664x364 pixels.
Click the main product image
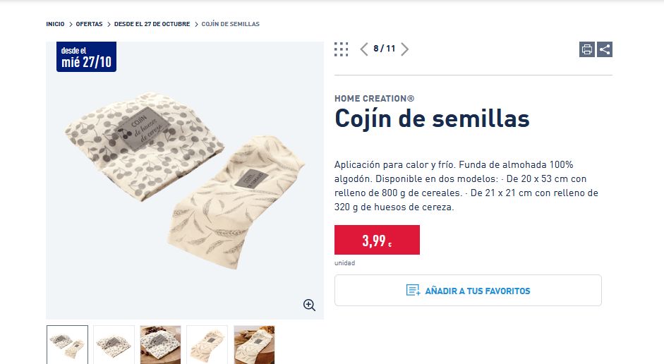(185, 181)
